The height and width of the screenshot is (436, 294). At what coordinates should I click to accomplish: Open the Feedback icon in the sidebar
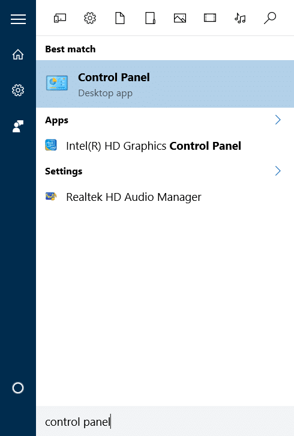18,126
